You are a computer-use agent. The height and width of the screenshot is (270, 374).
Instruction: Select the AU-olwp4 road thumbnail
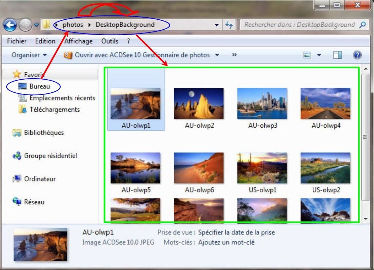pyautogui.click(x=325, y=104)
